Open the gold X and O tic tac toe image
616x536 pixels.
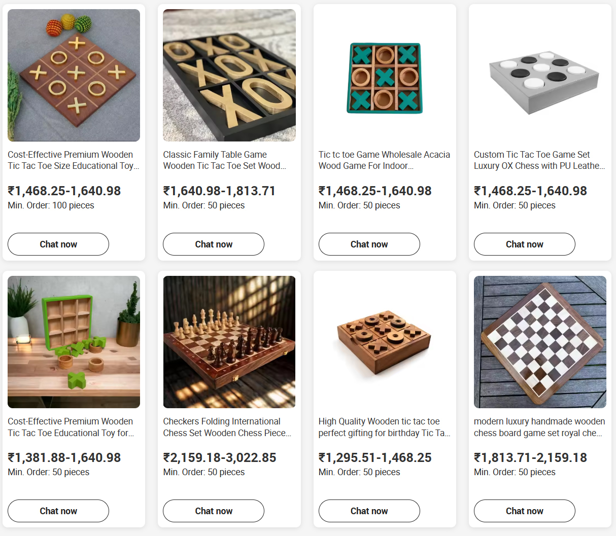coord(74,75)
